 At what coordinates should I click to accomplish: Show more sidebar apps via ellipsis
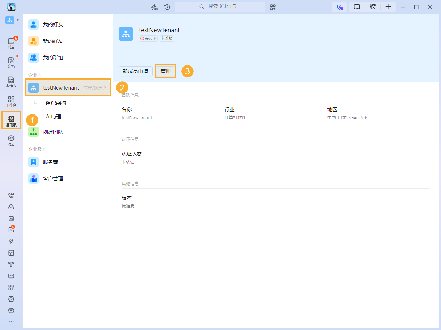click(11, 322)
